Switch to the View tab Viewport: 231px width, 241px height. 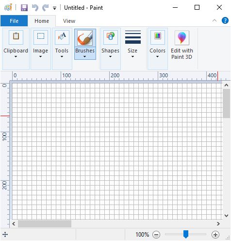(69, 21)
